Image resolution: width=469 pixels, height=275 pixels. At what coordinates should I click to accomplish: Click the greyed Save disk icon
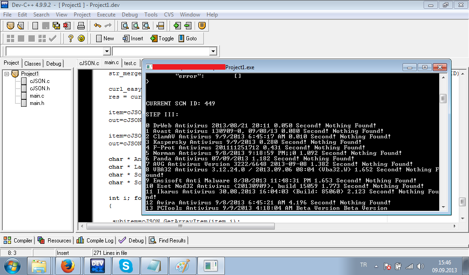[46, 26]
